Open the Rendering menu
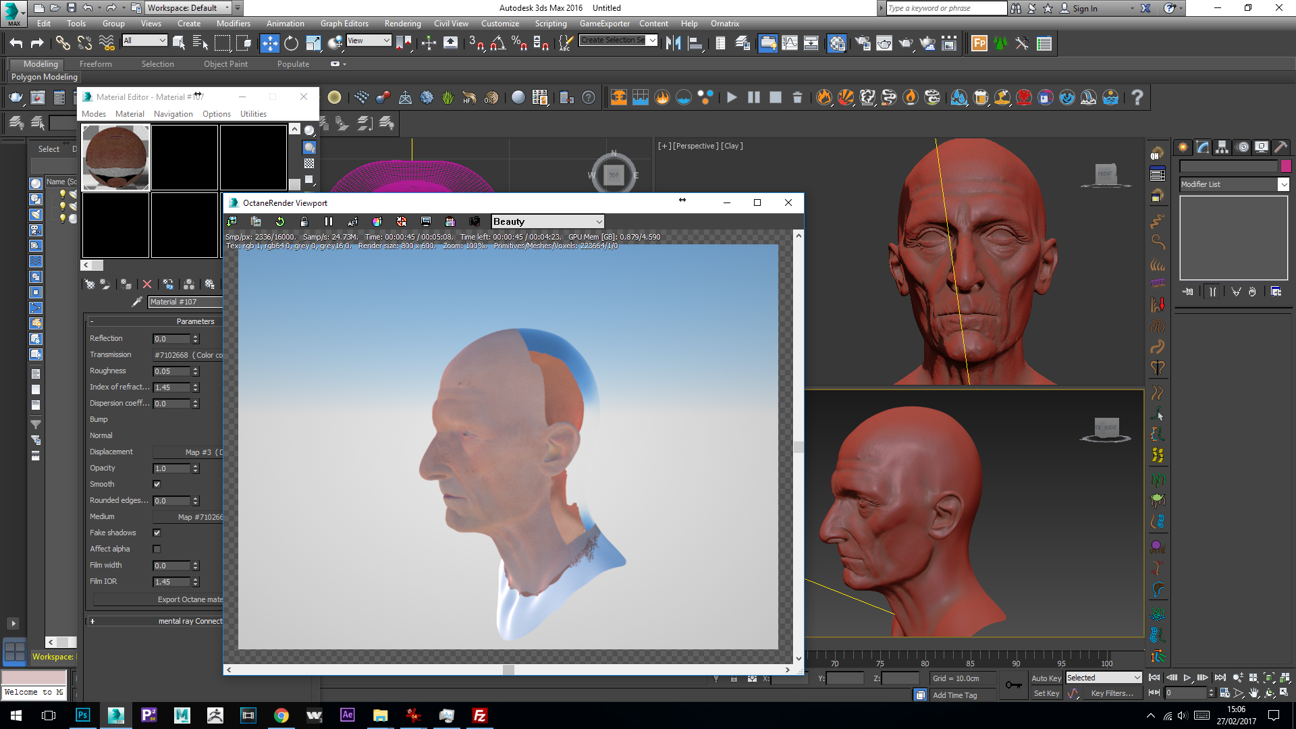1296x729 pixels. 402,24
